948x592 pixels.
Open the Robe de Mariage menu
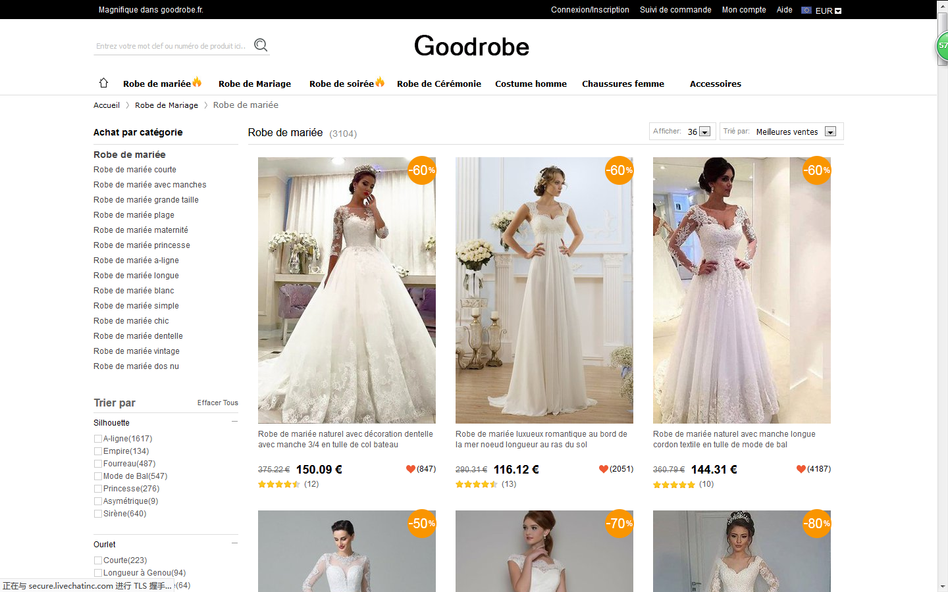click(x=255, y=84)
